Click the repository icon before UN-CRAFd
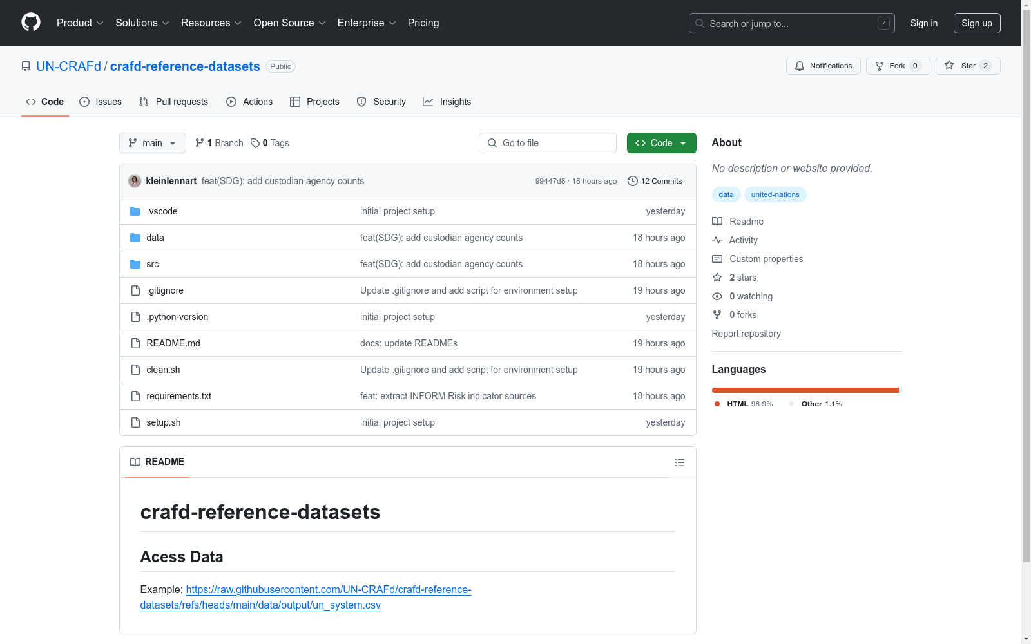The width and height of the screenshot is (1031, 644). [26, 66]
